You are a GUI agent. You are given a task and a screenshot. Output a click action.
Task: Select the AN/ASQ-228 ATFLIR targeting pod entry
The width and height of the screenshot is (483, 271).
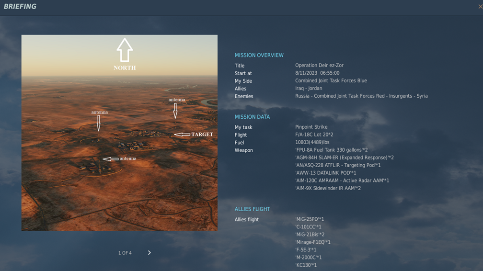(338, 165)
